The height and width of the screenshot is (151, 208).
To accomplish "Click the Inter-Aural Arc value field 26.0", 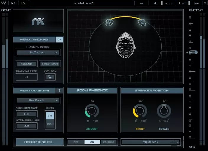I will pyautogui.click(x=27, y=126).
